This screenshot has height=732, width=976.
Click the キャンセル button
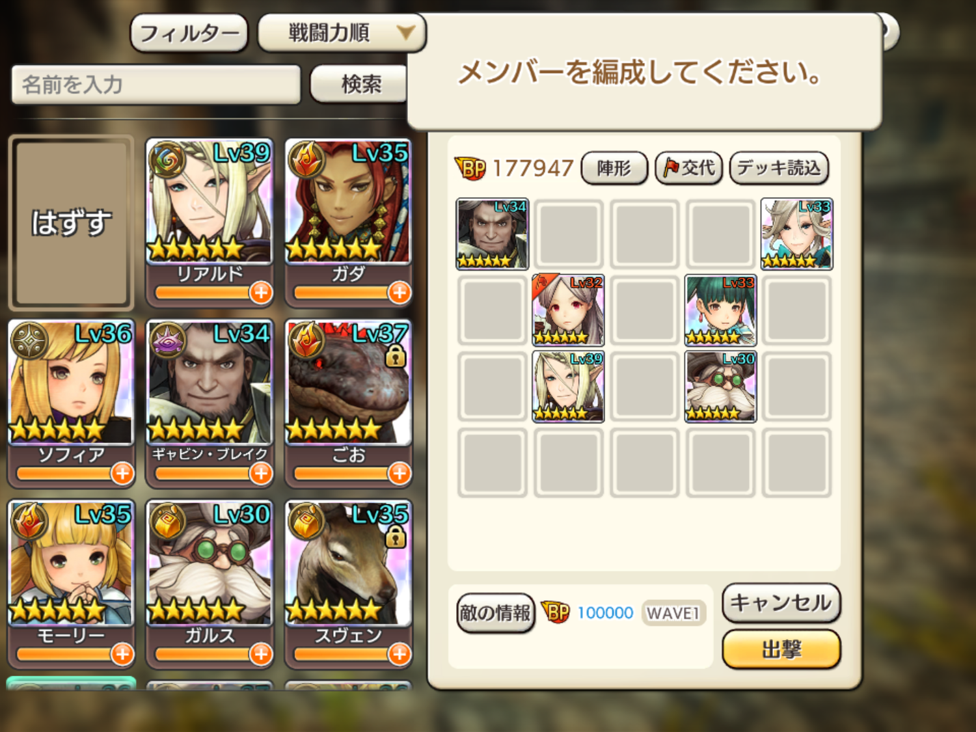(x=781, y=603)
